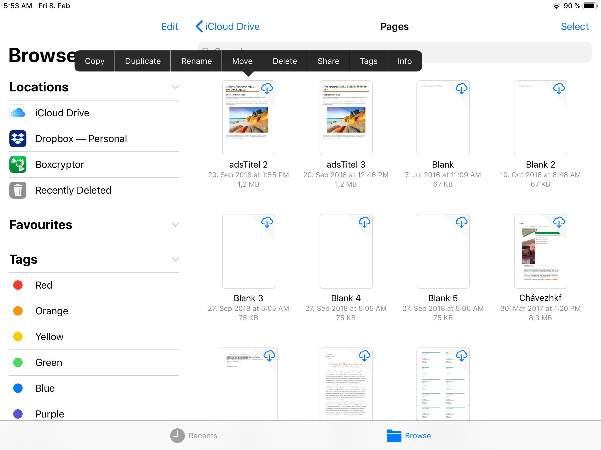601x450 pixels.
Task: Open the Recently Deleted trash icon
Action: coord(18,190)
